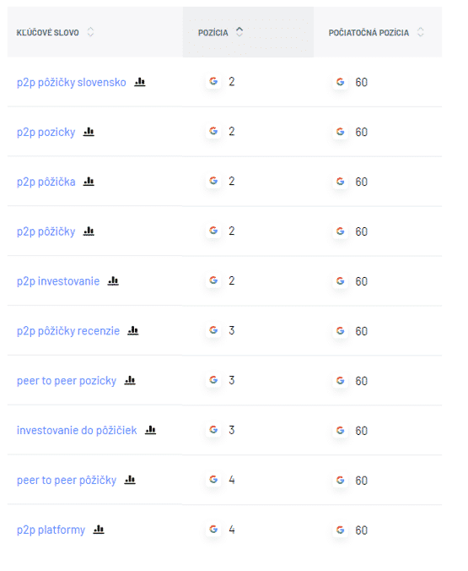Open chart icon for peer to peer pozicky
The height and width of the screenshot is (571, 468).
[x=130, y=381]
